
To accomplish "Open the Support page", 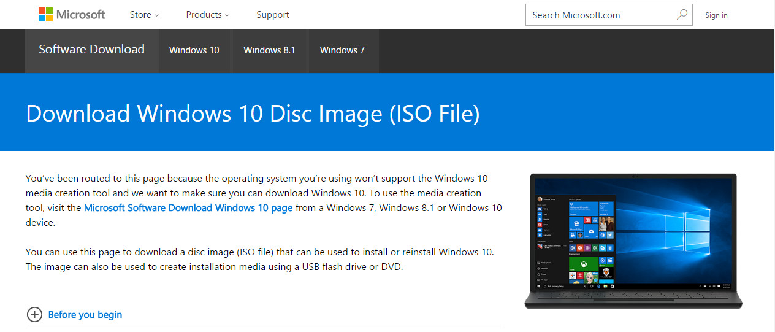I will [273, 15].
